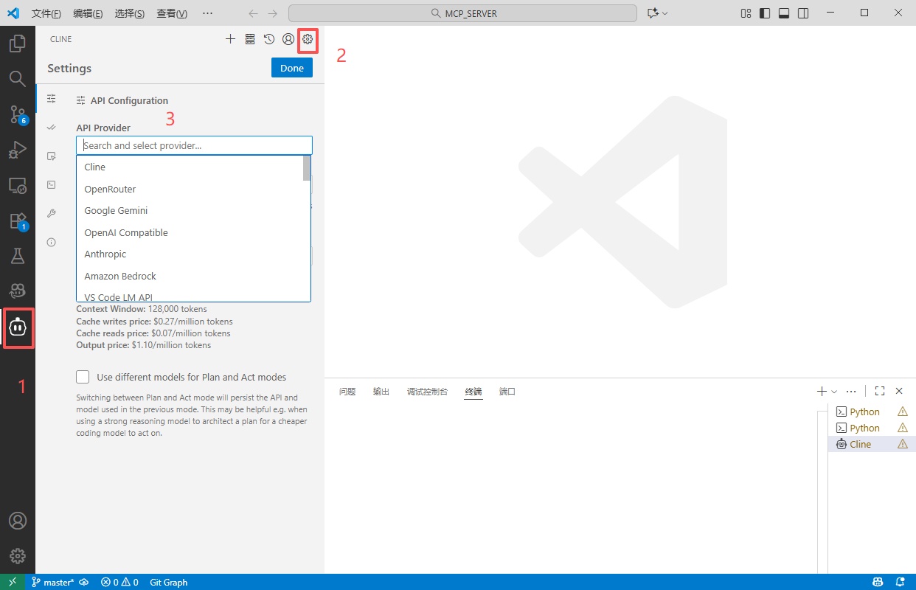
Task: Enable different models for Plan and Act
Action: 83,377
